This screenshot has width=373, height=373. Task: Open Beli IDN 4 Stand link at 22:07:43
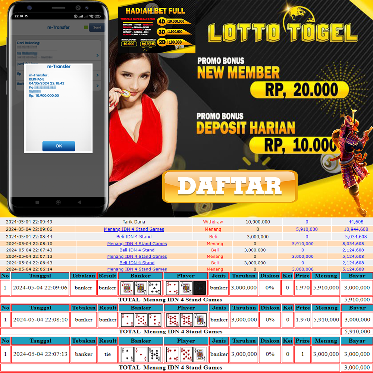[137, 250]
